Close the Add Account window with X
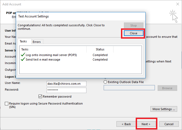Image resolution: width=182 pixels, height=130 pixels. 177,4
